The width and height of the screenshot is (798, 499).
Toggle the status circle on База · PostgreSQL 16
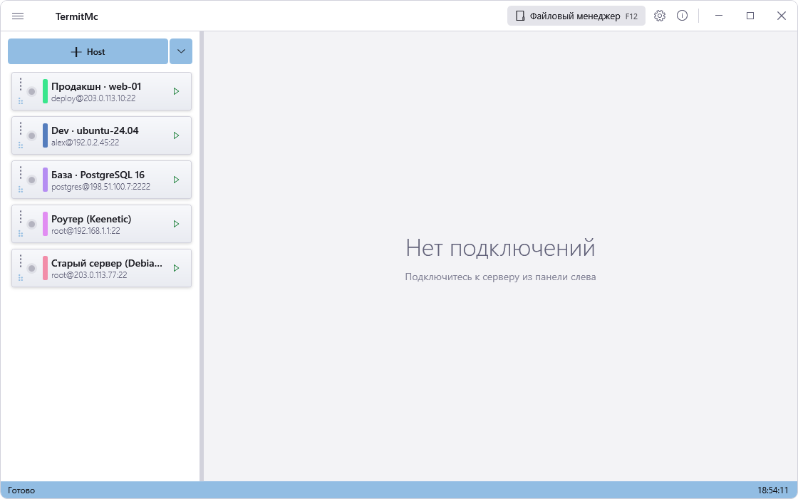[x=31, y=180]
